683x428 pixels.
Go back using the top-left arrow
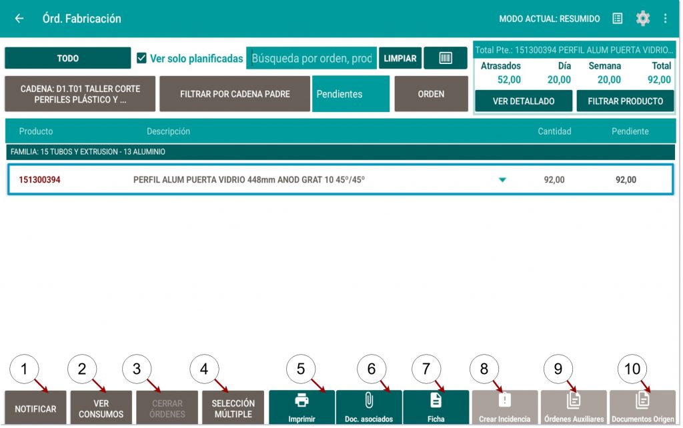(x=19, y=19)
